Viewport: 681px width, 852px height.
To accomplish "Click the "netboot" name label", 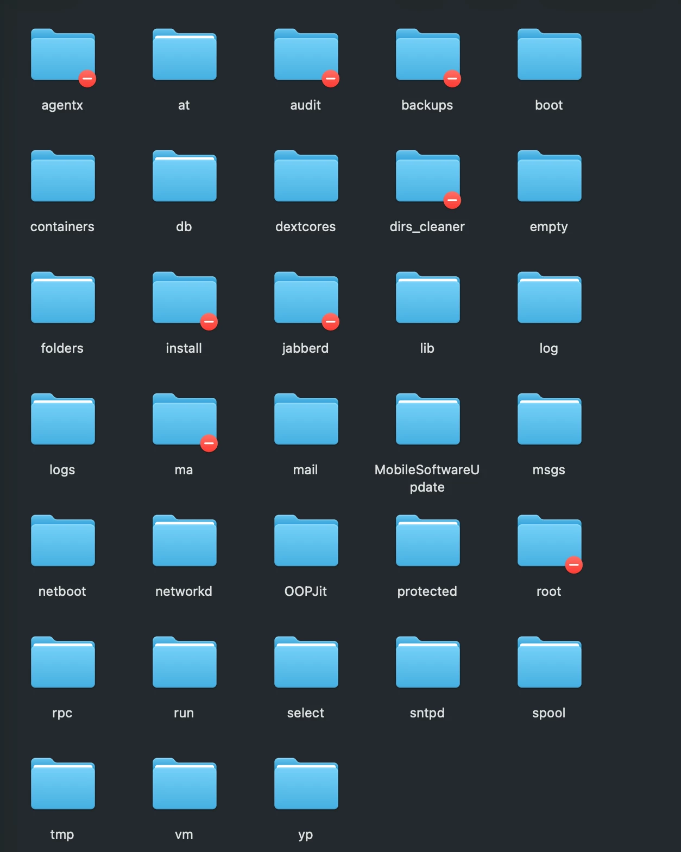I will [62, 591].
